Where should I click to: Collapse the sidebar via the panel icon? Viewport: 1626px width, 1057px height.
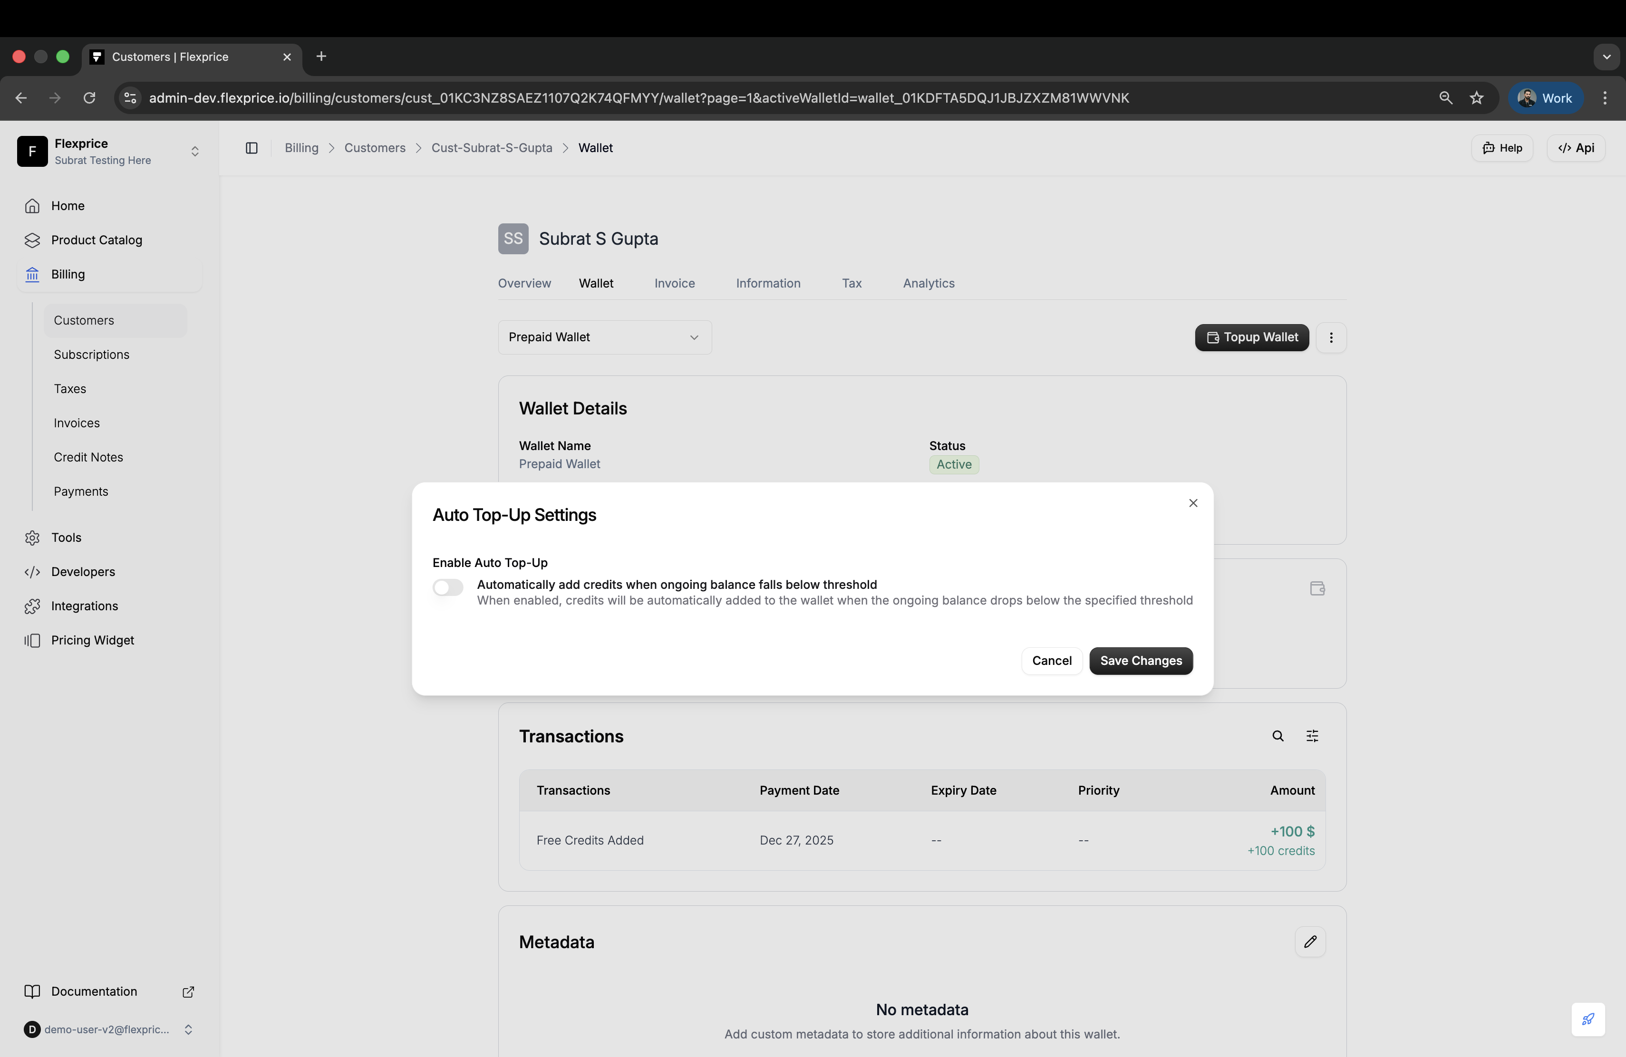tap(251, 147)
